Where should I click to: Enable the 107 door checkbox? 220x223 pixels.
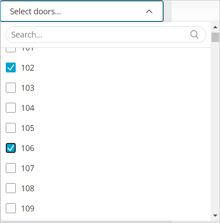(x=11, y=168)
